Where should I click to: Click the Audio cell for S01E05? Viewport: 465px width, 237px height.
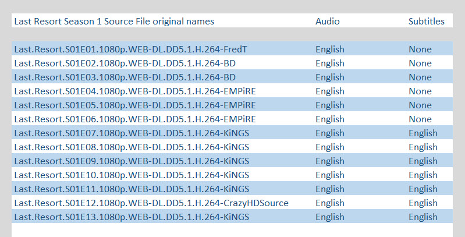(x=330, y=105)
